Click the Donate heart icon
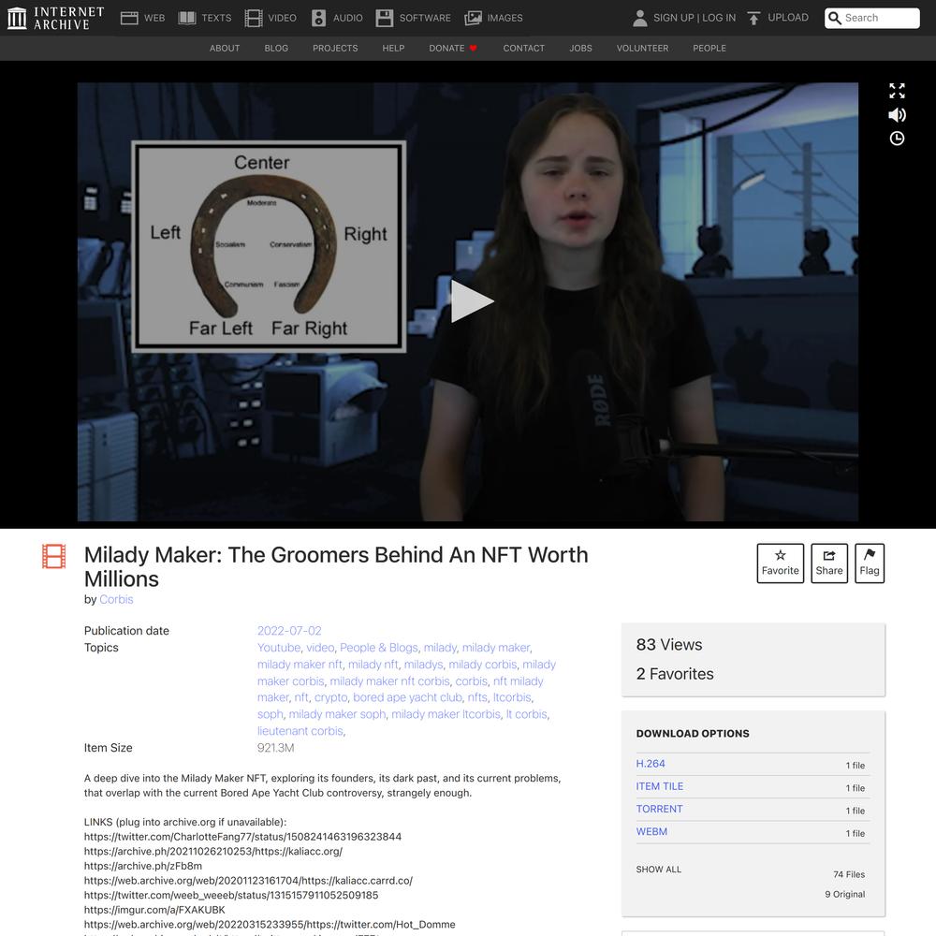This screenshot has height=936, width=936. pos(474,49)
